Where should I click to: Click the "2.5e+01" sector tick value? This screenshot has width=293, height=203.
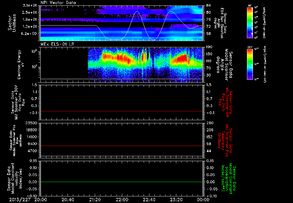29,12
